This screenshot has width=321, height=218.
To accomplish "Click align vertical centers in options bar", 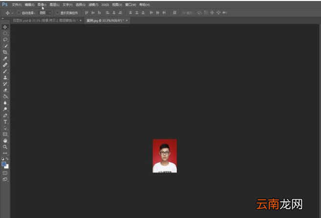I will [93, 13].
